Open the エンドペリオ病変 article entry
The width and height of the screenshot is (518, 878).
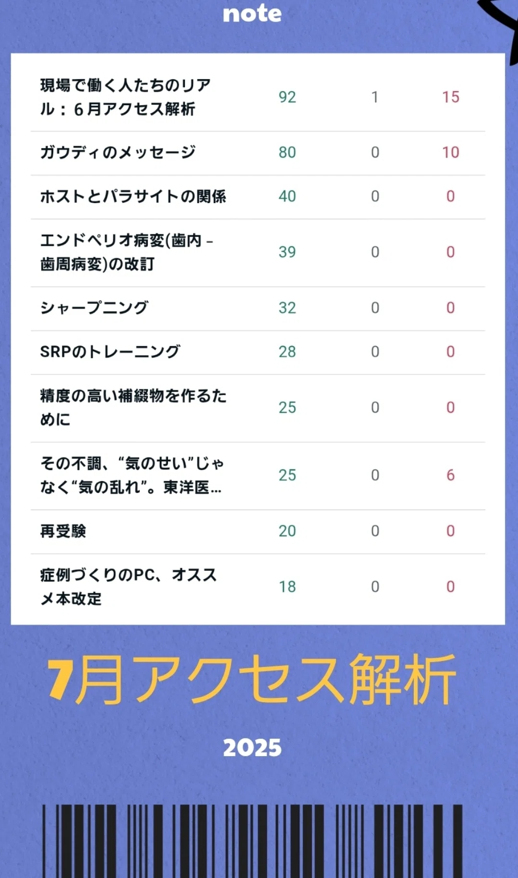(127, 252)
